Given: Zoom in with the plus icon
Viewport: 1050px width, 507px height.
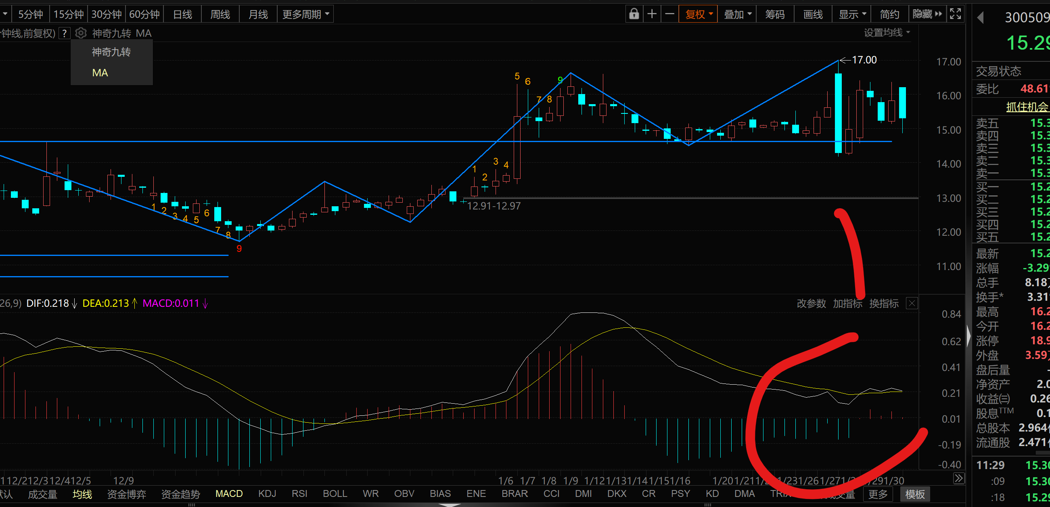Looking at the screenshot, I should coord(652,14).
